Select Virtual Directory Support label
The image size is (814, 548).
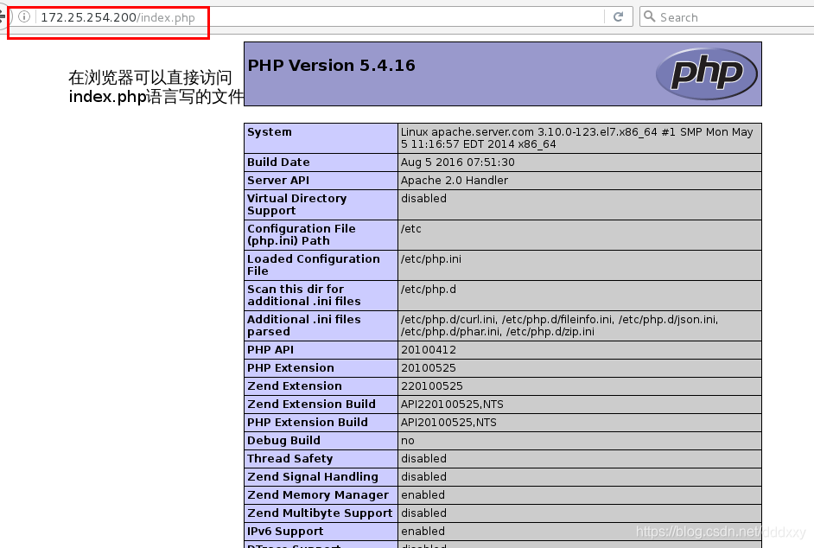[297, 205]
